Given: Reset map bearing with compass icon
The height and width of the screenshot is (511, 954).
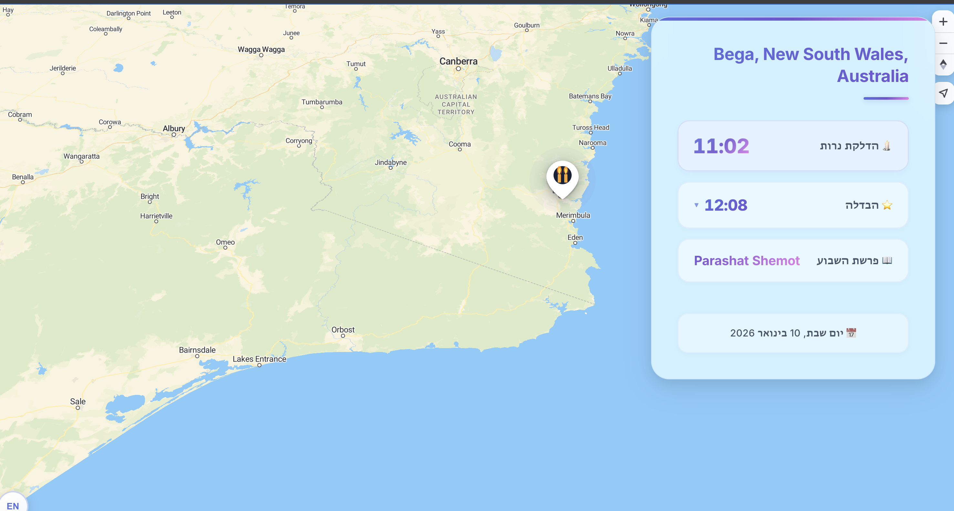Looking at the screenshot, I should (943, 65).
